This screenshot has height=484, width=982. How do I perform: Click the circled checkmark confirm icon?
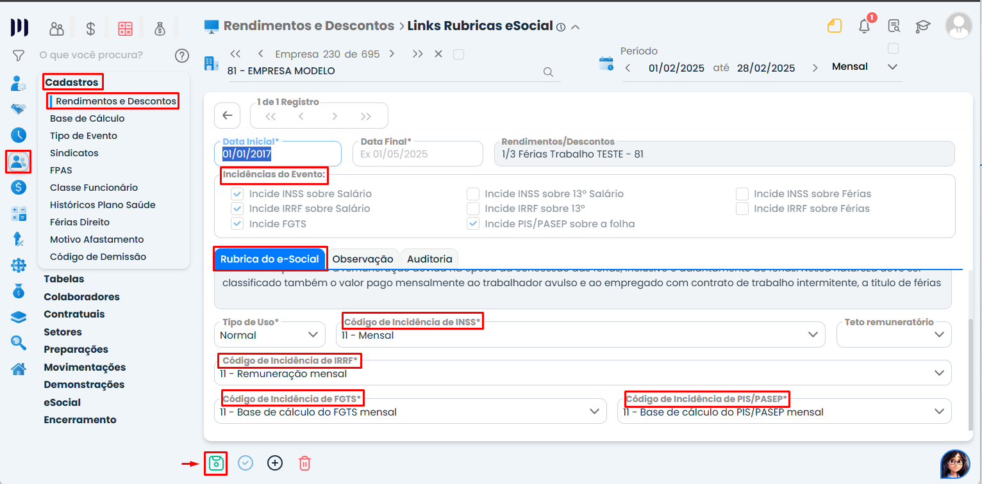[246, 463]
